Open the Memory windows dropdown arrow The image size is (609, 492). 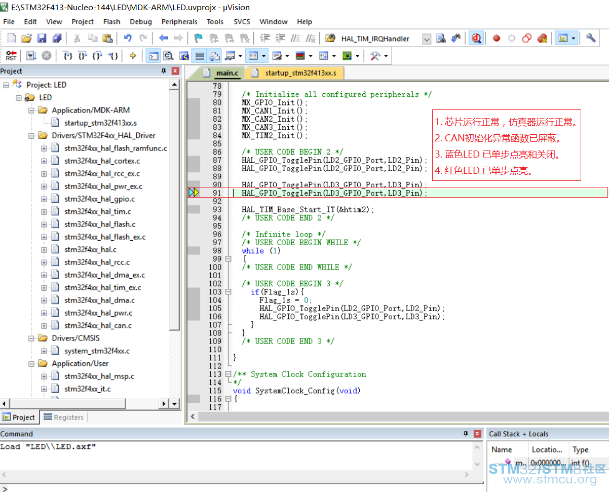[264, 56]
